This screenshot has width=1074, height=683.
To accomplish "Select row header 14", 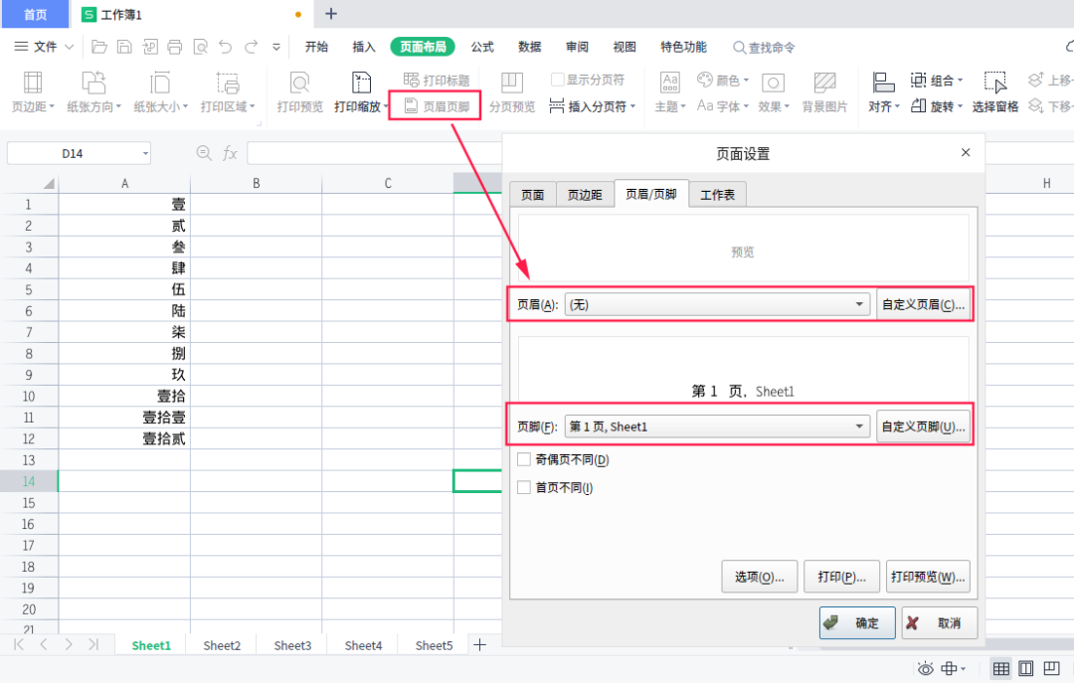I will coord(29,481).
